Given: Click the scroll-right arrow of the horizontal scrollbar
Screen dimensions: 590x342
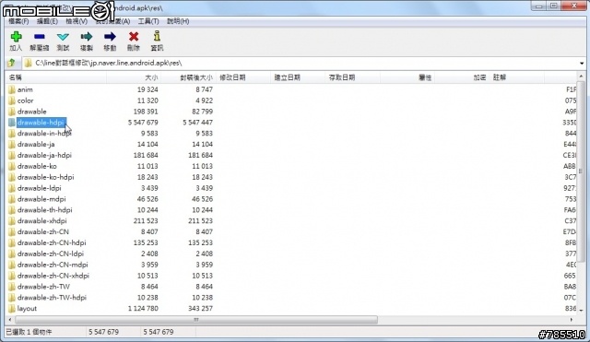Looking at the screenshot, I should 572,320.
